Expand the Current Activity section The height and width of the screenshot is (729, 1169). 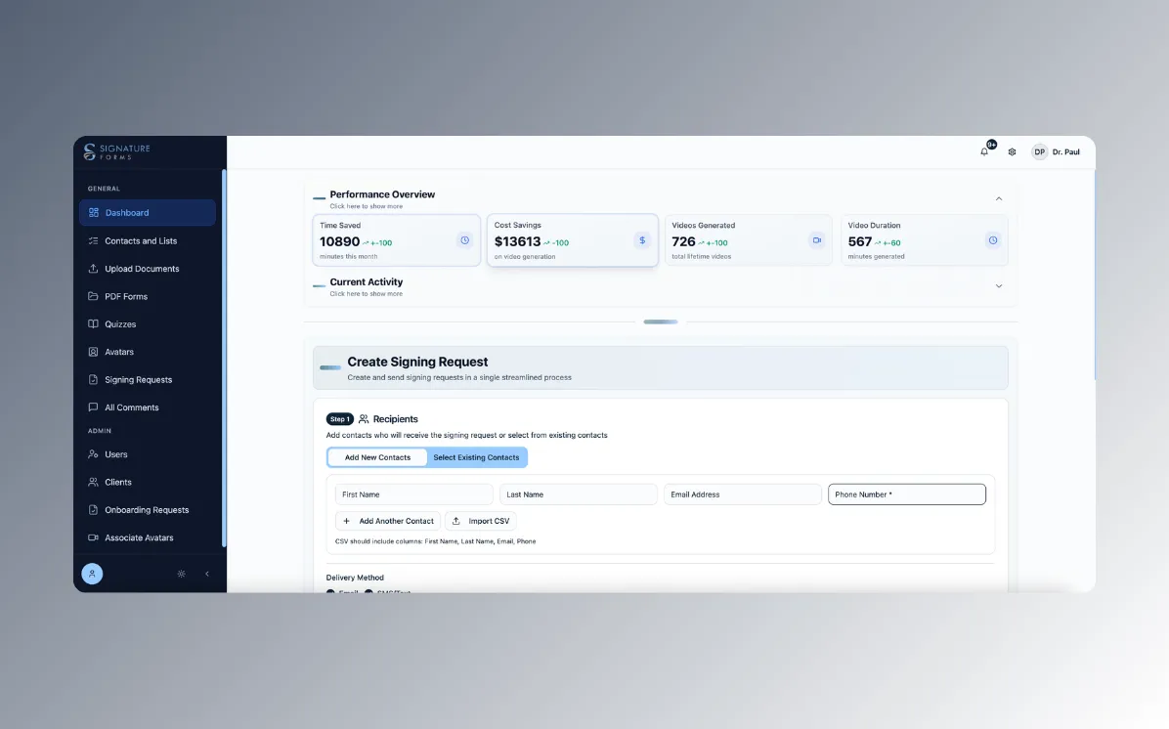[999, 285]
